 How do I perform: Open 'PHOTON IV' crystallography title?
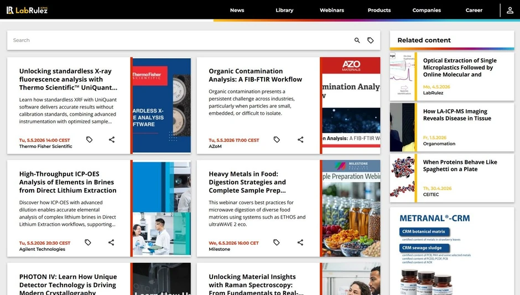(68, 284)
